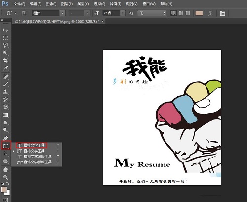Click the Photoshop Ps logo
Screen dimensions: 247x202
point(5,3)
